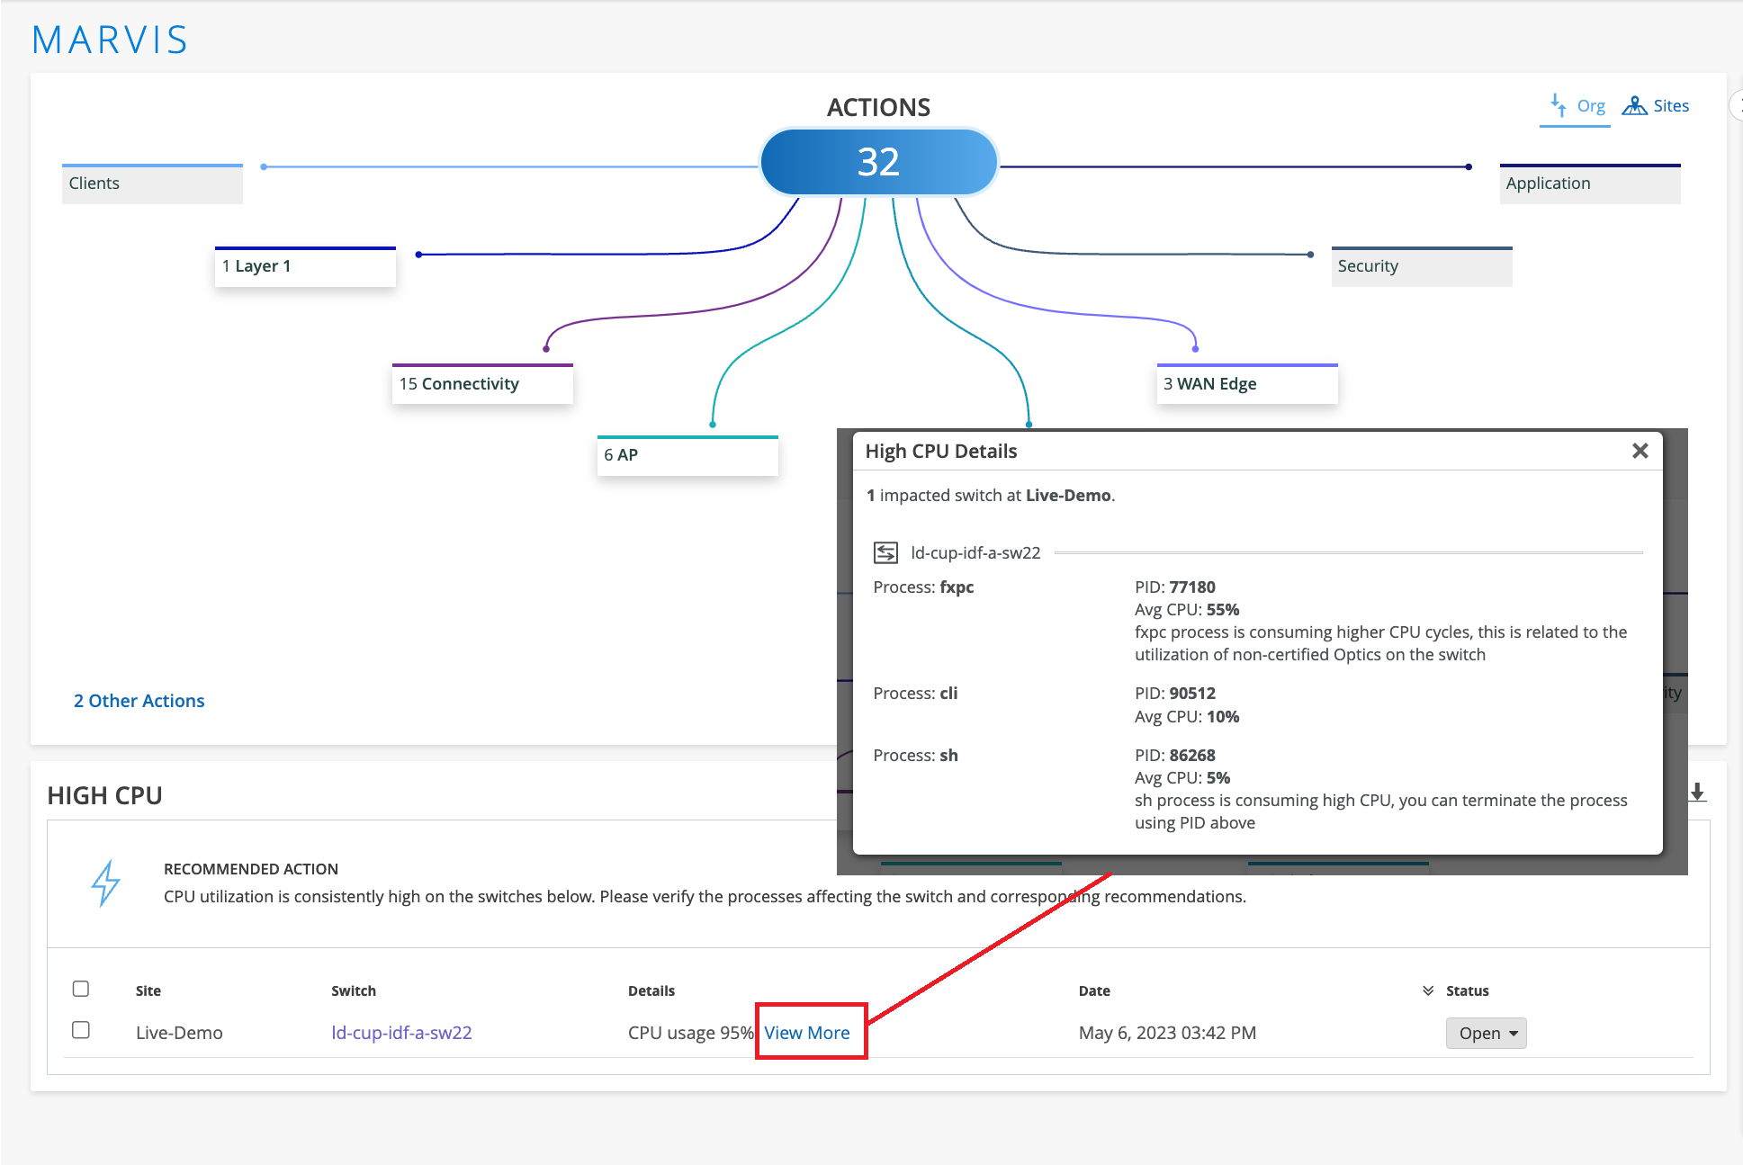This screenshot has height=1165, width=1743.
Task: Click the switch icon beside ld-cup-idf-a-sw22
Action: coord(885,552)
